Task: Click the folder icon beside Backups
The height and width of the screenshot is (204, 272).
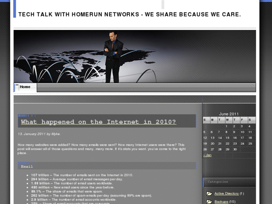Action: [x=210, y=202]
